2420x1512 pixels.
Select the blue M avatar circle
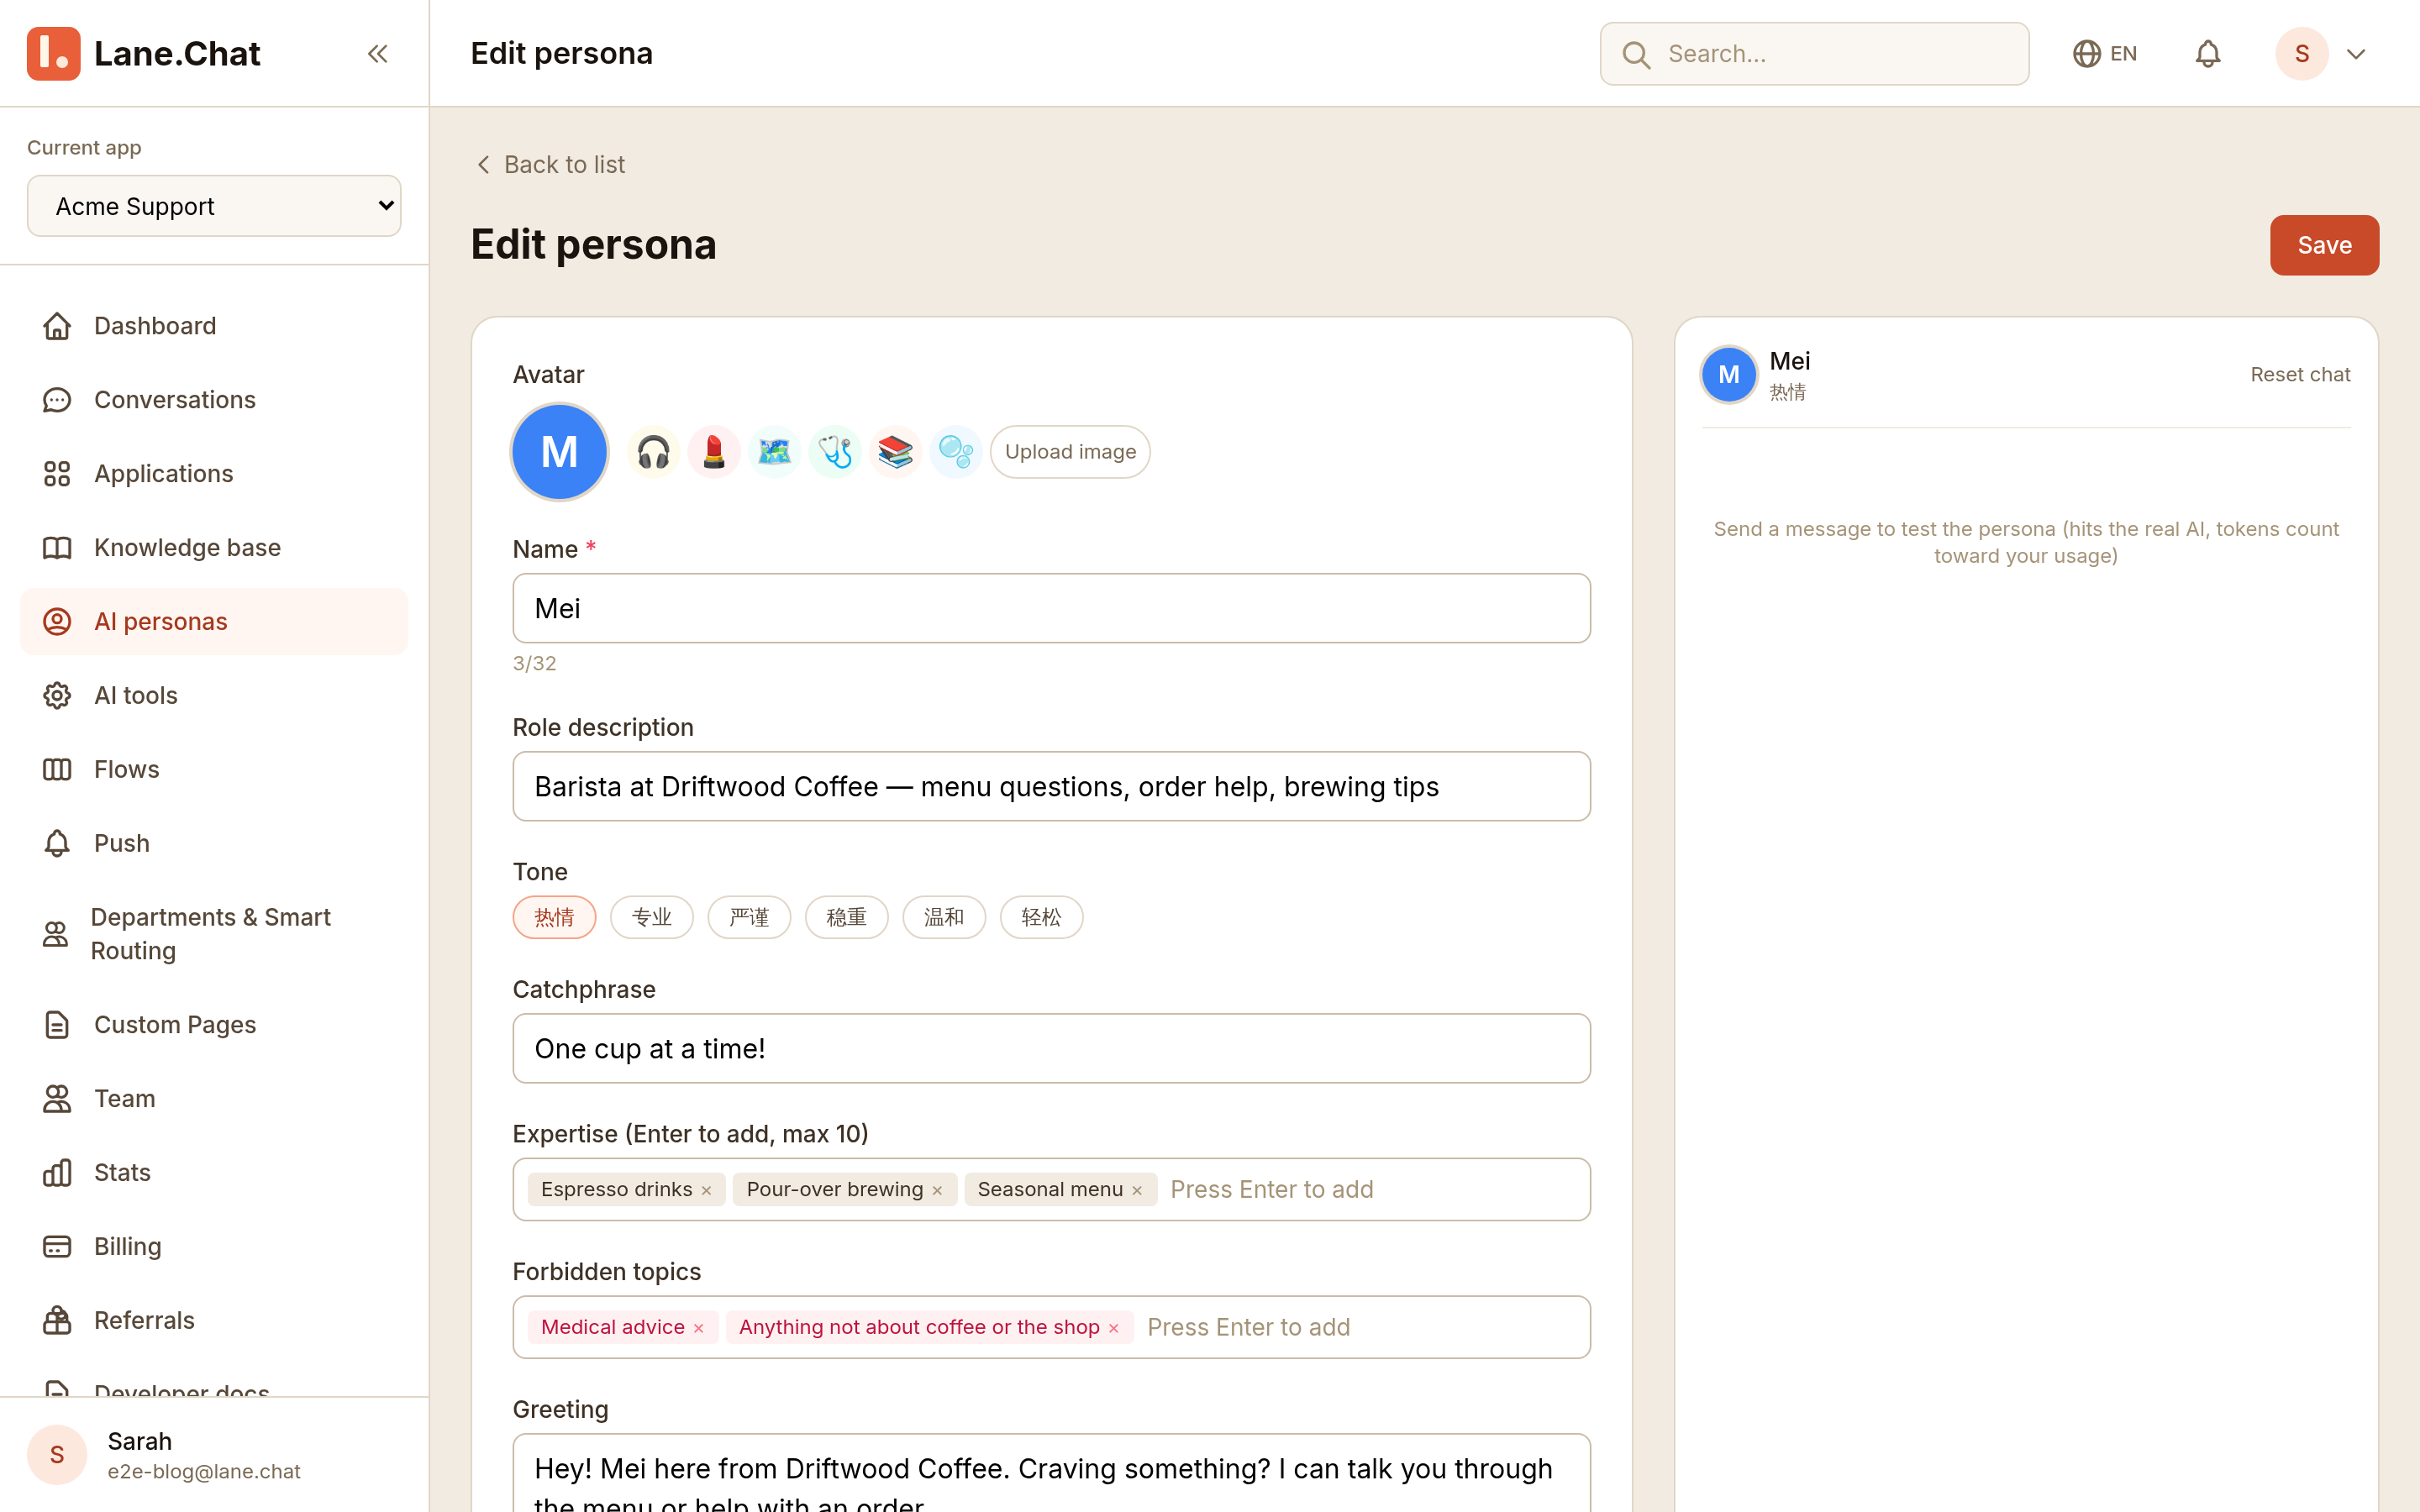[x=560, y=452]
